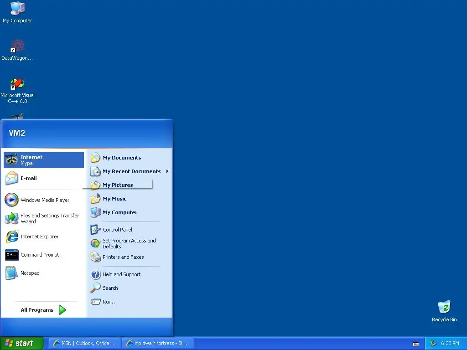Viewport: 467px width, 350px height.
Task: Click the on-screen keyboard tray icon
Action: [x=416, y=344]
